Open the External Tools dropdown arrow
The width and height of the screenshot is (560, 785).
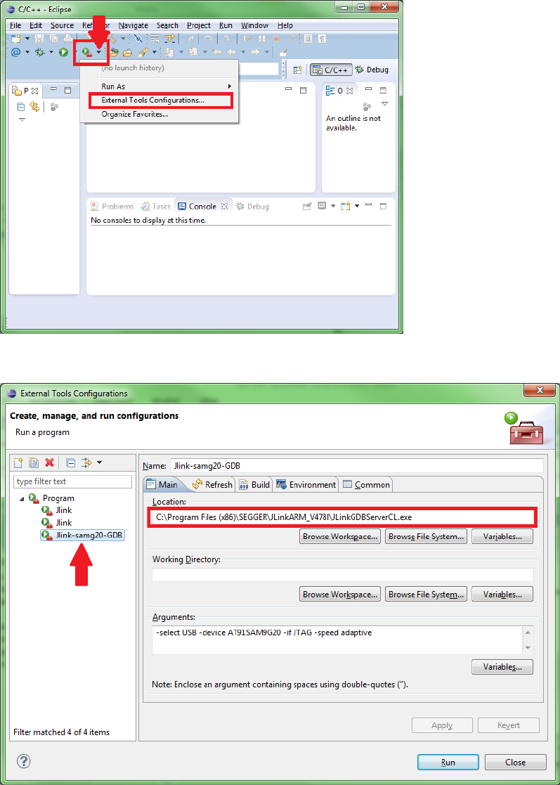coord(99,52)
